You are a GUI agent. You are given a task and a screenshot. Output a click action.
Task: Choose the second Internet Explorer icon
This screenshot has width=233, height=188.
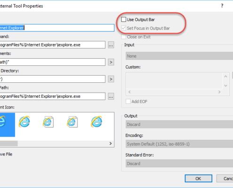coord(24,122)
